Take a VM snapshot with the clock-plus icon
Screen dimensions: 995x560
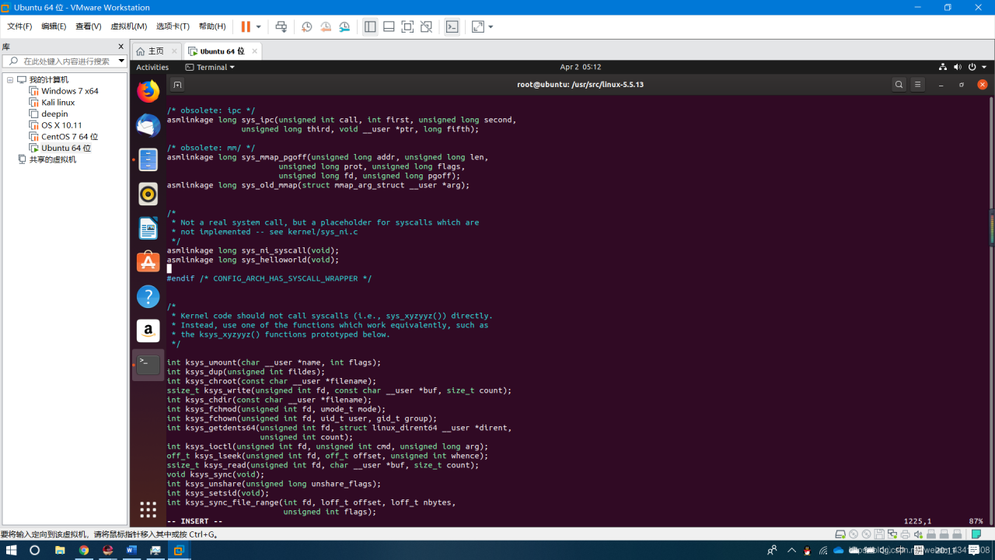tap(307, 26)
